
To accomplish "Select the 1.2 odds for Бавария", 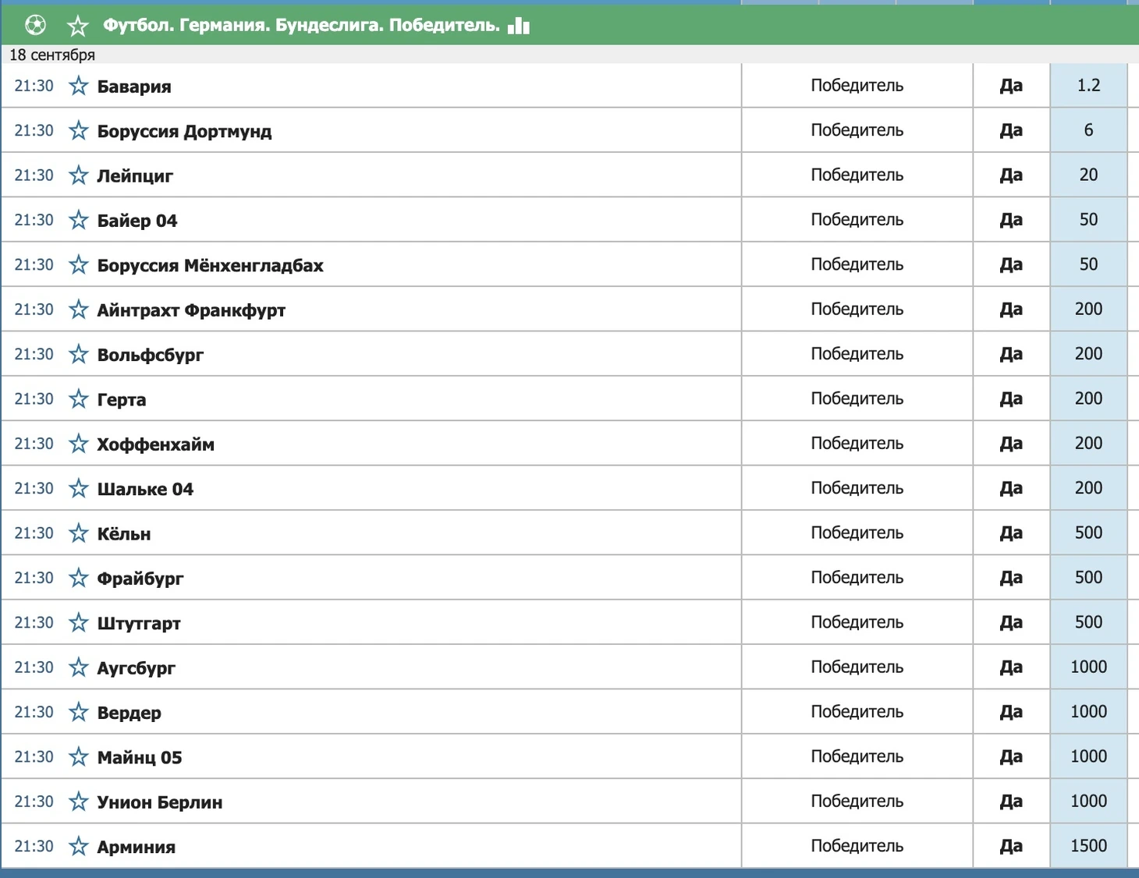I will pos(1088,86).
